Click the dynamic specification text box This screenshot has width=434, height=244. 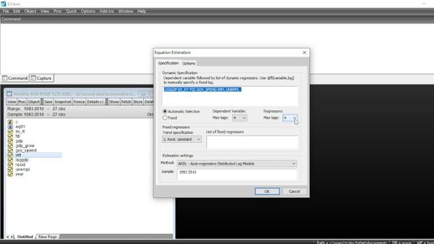230,96
